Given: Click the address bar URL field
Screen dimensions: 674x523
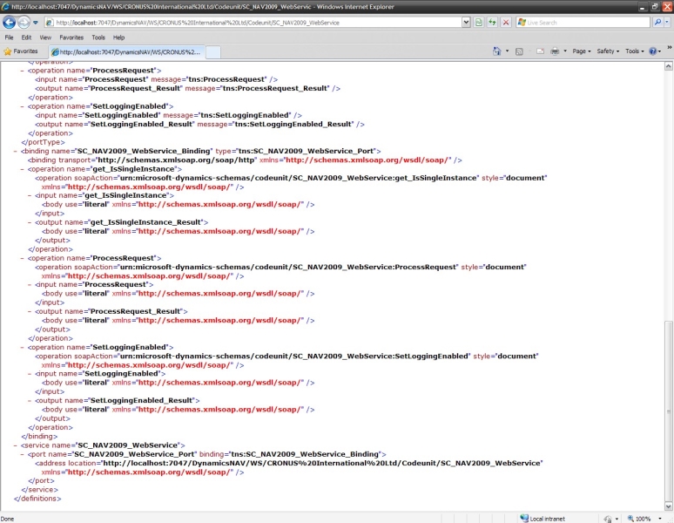Looking at the screenshot, I should (253, 23).
